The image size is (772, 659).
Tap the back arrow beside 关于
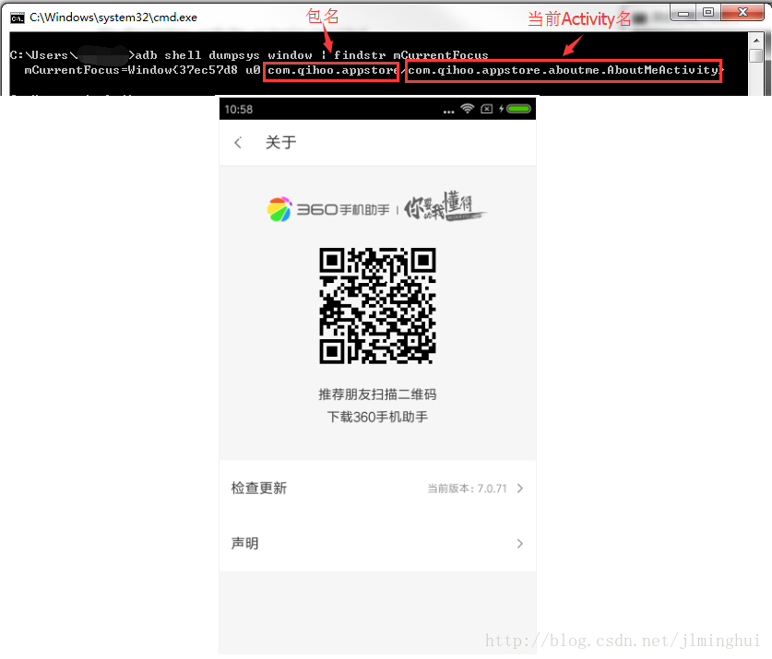tap(238, 143)
